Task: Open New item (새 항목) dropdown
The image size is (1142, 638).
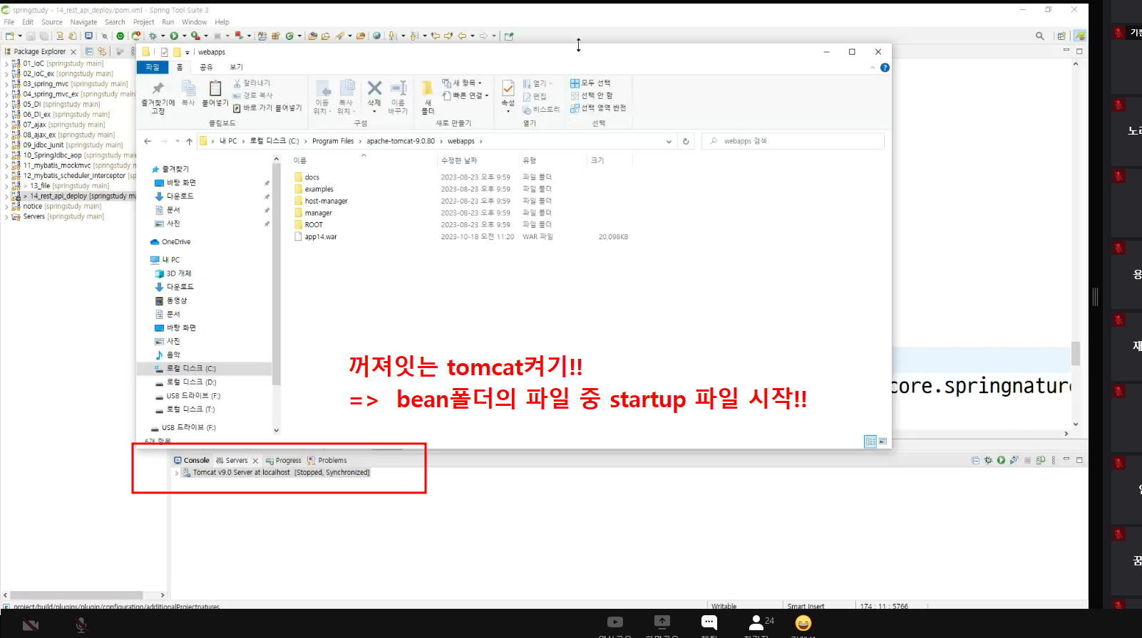Action: tap(462, 83)
